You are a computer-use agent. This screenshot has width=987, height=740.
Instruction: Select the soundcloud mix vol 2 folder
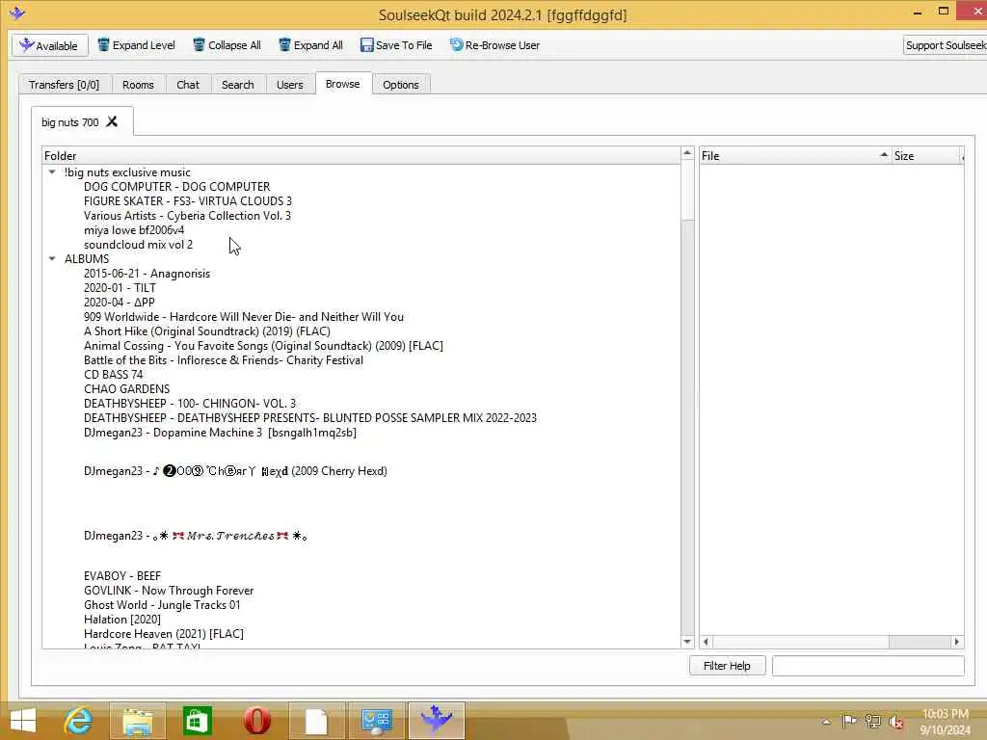point(139,244)
